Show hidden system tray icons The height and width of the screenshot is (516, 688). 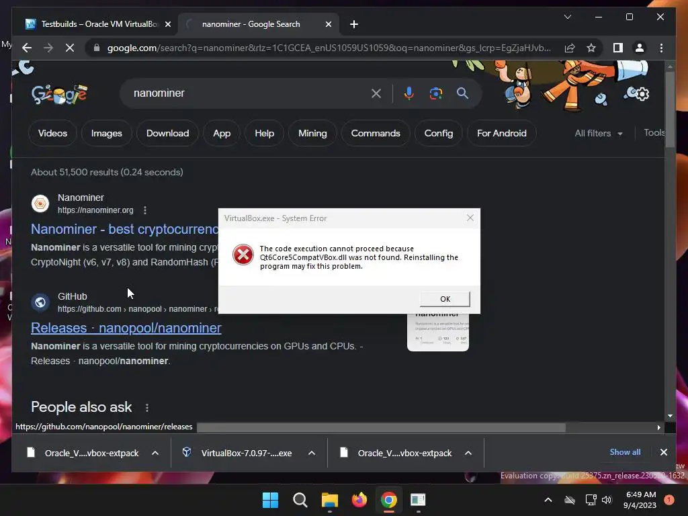(x=548, y=500)
